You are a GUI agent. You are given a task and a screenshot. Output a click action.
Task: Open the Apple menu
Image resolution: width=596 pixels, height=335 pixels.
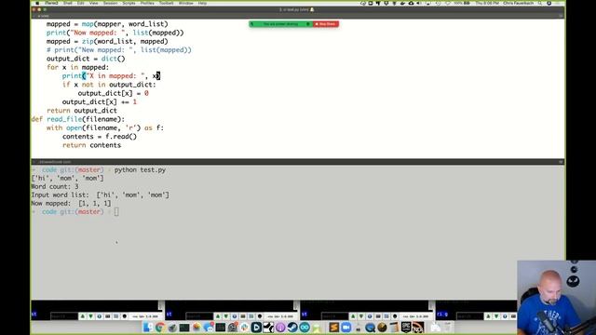point(37,3)
